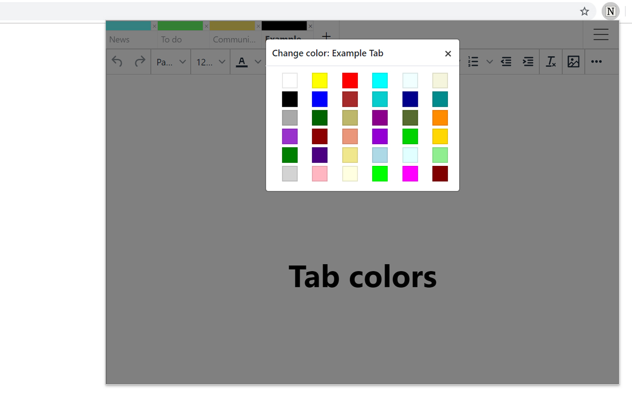Select the maroon color swatch
Viewport: 632px width, 395px height.
(440, 174)
